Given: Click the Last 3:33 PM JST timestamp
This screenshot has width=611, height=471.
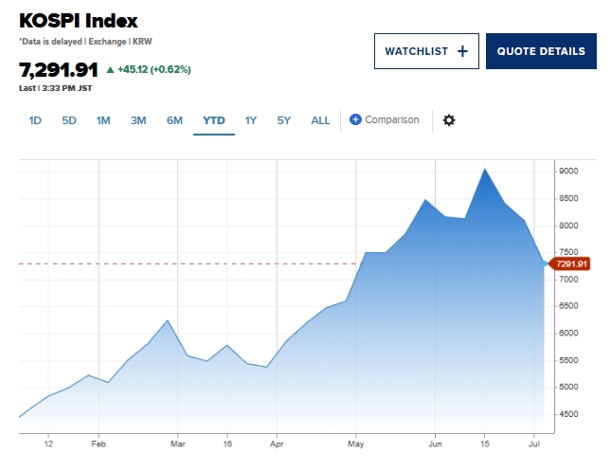Looking at the screenshot, I should (55, 88).
